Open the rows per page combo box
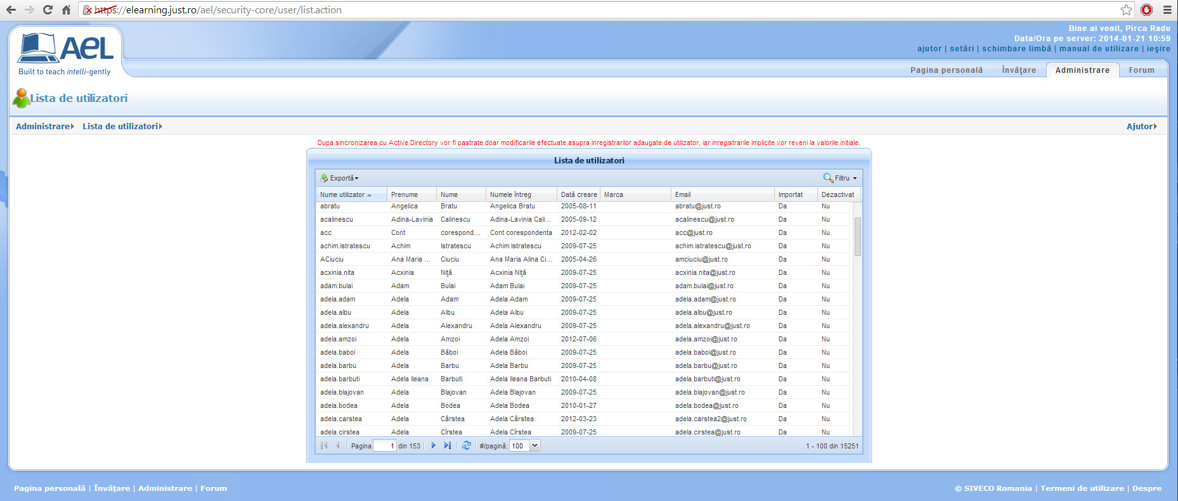 [x=534, y=446]
